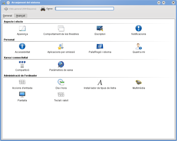177x141 pixels.
Task: Click the Multimèdia label text
Action: click(139, 88)
